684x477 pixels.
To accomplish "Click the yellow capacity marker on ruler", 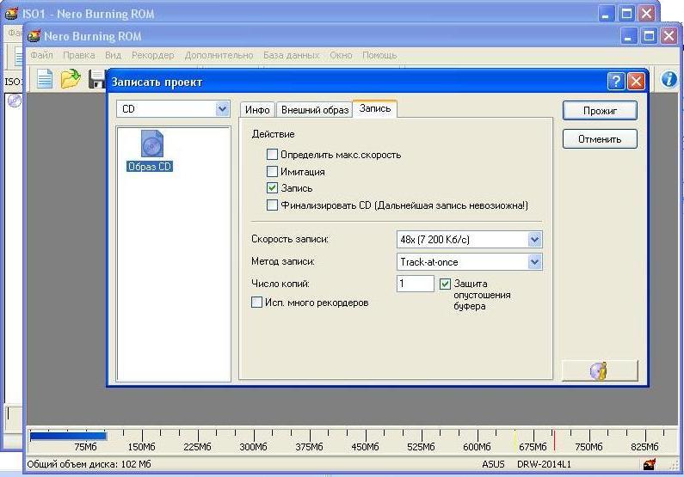I will (515, 439).
